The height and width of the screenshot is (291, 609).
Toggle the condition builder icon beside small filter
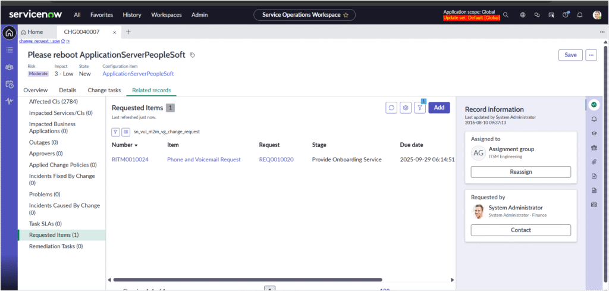(126, 132)
